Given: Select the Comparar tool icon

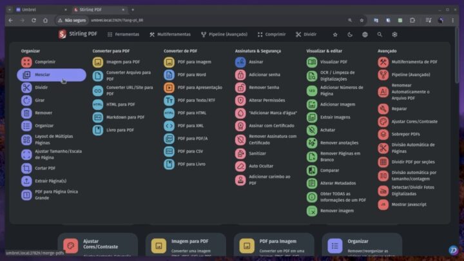Looking at the screenshot, I should point(312,171).
